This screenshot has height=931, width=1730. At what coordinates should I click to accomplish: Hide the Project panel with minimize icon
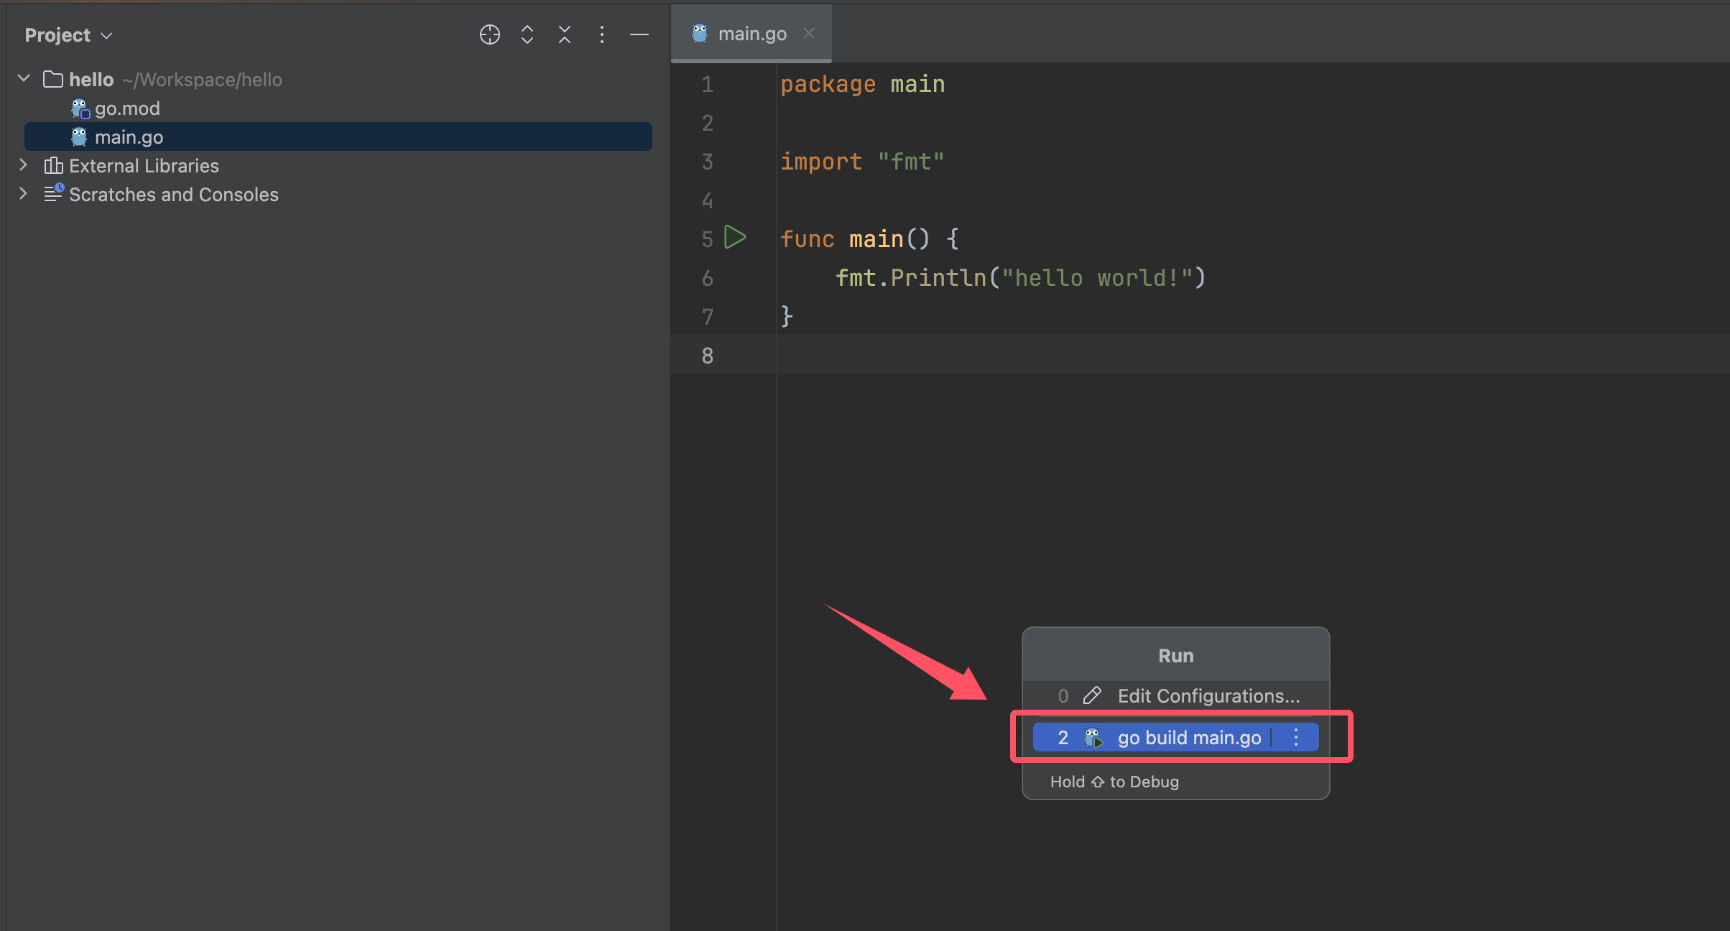click(639, 34)
